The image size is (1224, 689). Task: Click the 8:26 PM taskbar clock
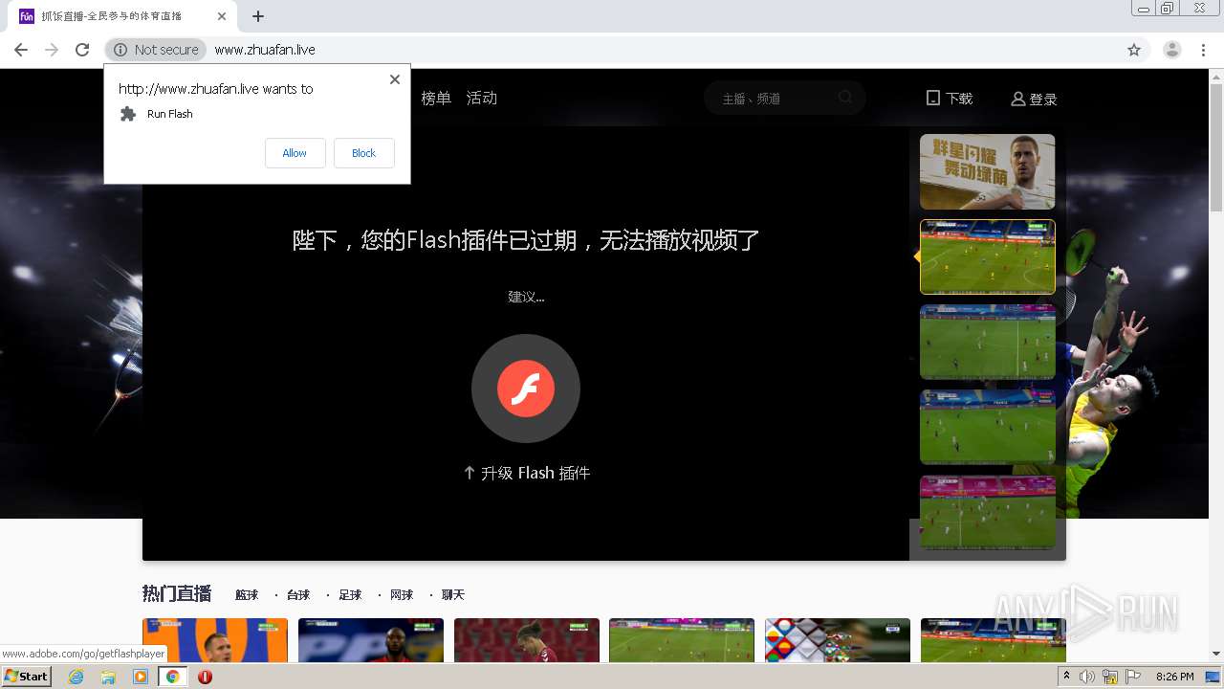pos(1174,677)
